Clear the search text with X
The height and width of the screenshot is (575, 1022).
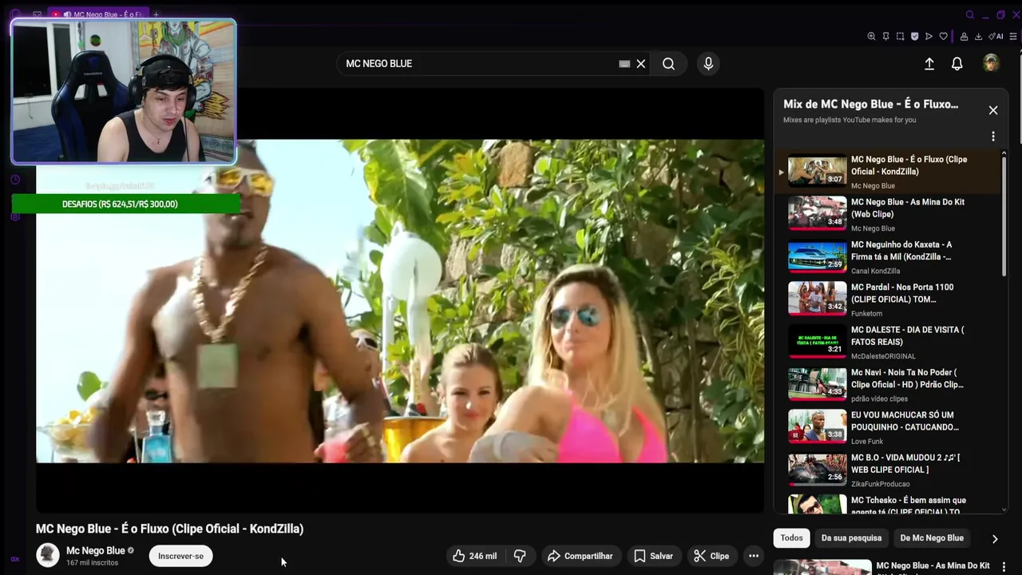pyautogui.click(x=640, y=64)
